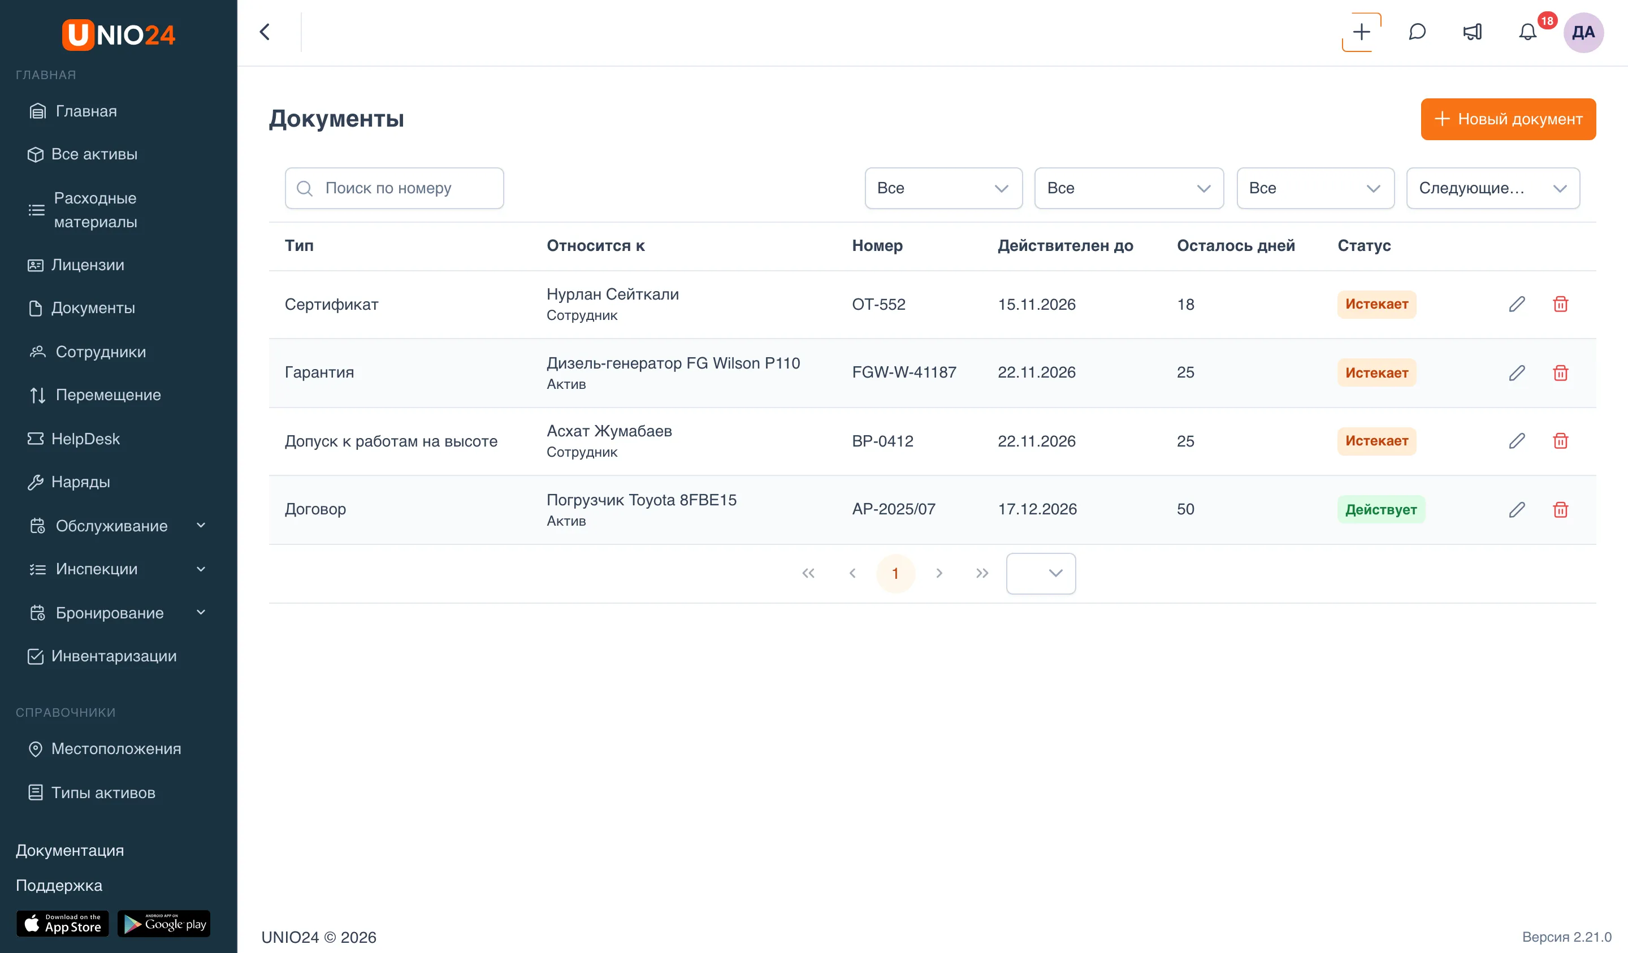Open the ДА user avatar menu
Image resolution: width=1628 pixels, height=953 pixels.
1583,32
